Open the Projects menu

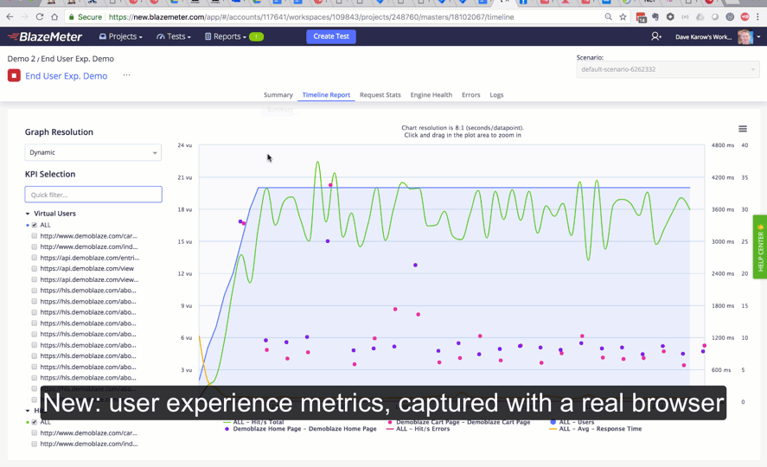(121, 36)
